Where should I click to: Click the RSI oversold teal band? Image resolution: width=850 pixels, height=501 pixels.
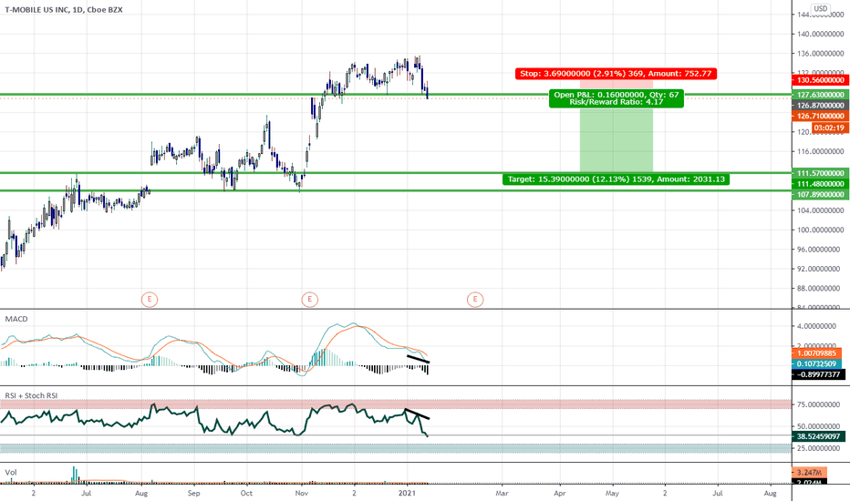point(395,448)
